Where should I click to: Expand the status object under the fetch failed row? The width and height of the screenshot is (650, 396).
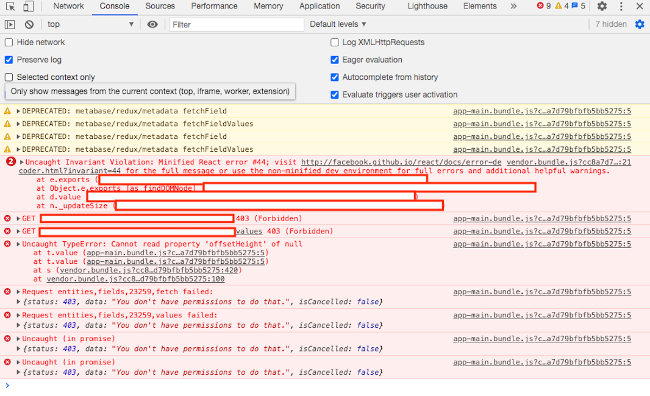point(19,302)
